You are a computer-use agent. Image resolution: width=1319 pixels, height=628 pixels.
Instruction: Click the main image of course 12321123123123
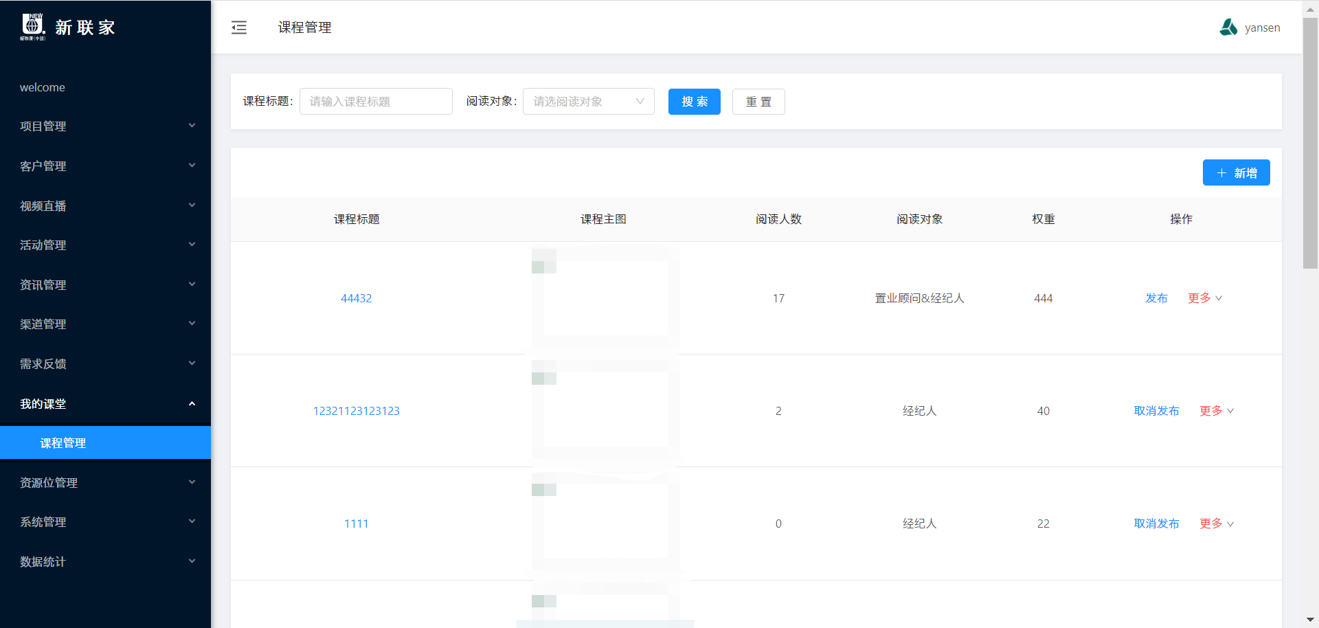pos(605,411)
